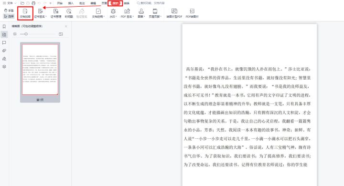Expand the 页眉页脚 dropdown arrow
This screenshot has width=344, height=186.
pos(161,17)
